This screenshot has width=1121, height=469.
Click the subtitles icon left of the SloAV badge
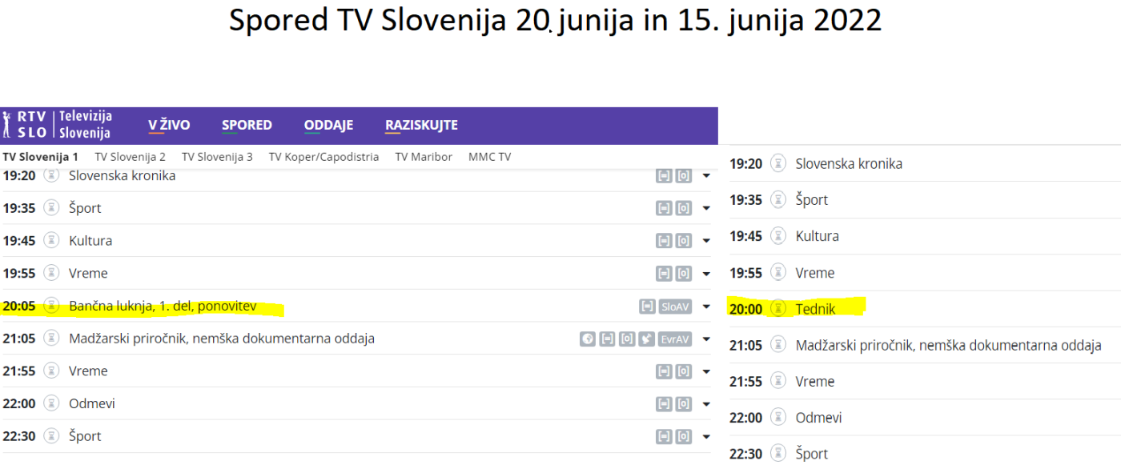tap(647, 307)
